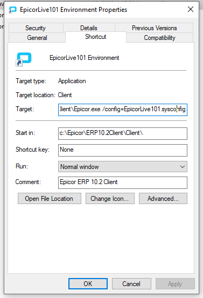Viewport: 203px width, 298px height.
Task: Click the Change Icon button
Action: [110, 199]
